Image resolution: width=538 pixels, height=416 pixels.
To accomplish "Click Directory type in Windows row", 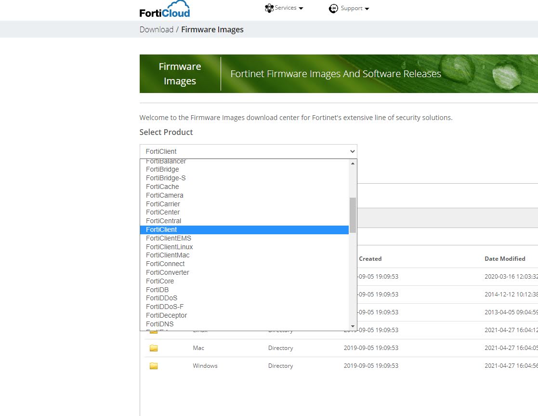I will 281,366.
